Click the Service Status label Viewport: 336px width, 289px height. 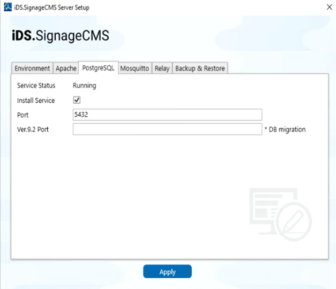pyautogui.click(x=36, y=86)
